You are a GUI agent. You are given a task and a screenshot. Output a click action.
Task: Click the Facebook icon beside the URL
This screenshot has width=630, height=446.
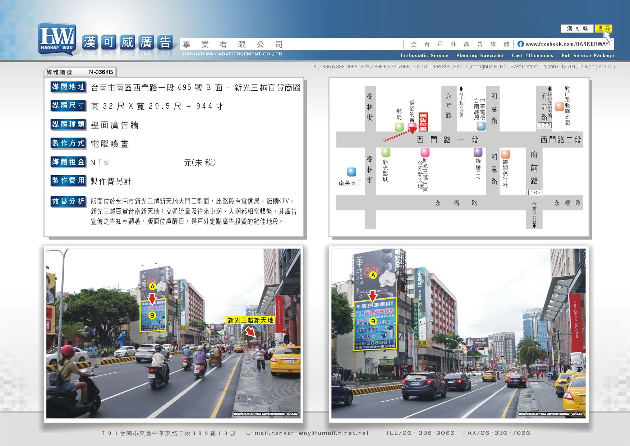520,44
